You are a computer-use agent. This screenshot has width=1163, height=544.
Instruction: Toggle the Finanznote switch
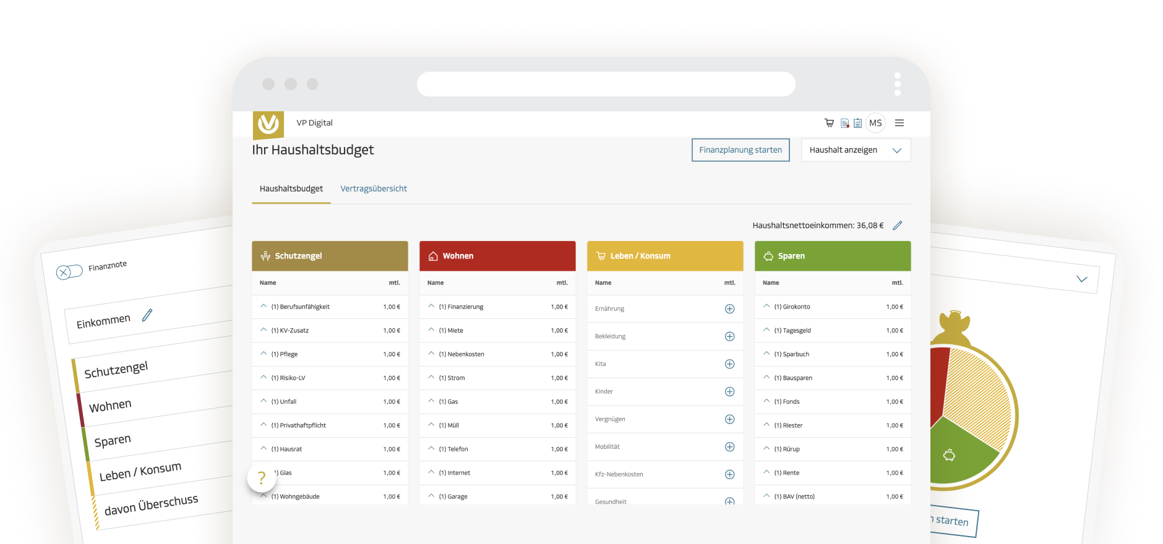click(69, 272)
